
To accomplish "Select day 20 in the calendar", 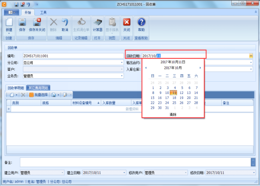I will (189, 98).
